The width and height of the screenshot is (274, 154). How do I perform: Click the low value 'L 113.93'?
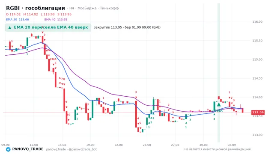click(48, 14)
